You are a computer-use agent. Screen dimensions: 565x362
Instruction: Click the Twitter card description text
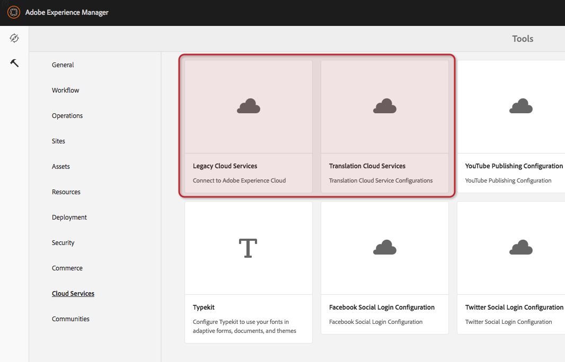pos(508,322)
